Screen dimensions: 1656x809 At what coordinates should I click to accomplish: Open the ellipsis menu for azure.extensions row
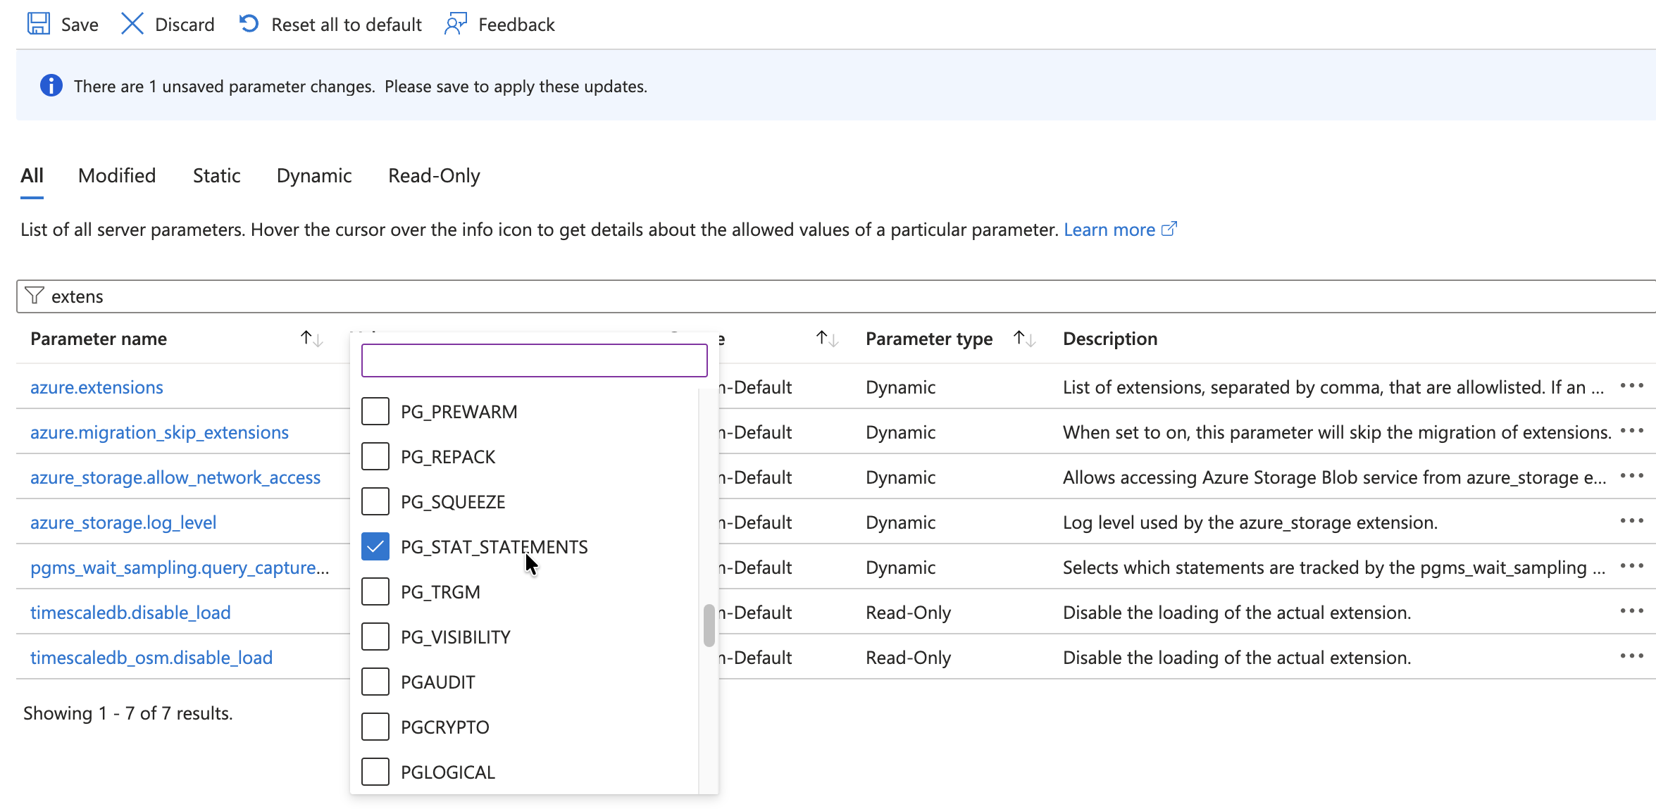coord(1632,387)
